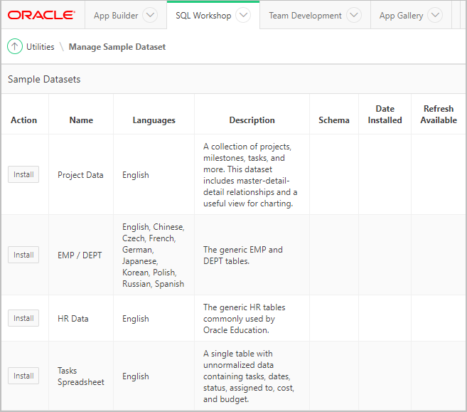Switch to the App Builder tab

click(x=116, y=16)
